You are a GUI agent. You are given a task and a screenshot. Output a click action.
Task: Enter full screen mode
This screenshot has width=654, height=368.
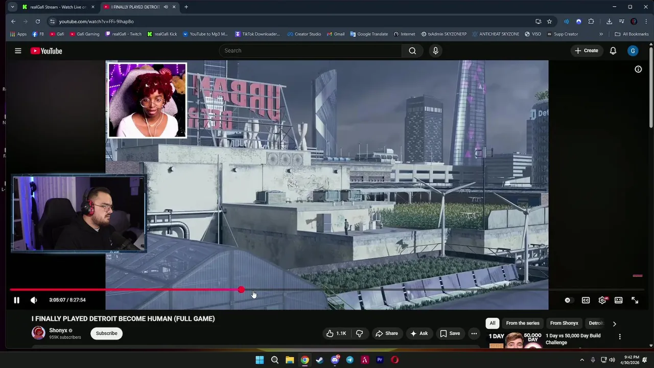point(635,300)
